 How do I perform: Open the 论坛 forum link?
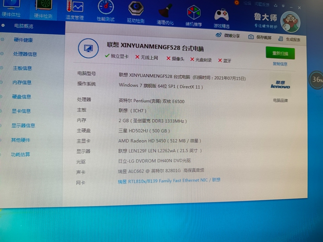click(247, 3)
